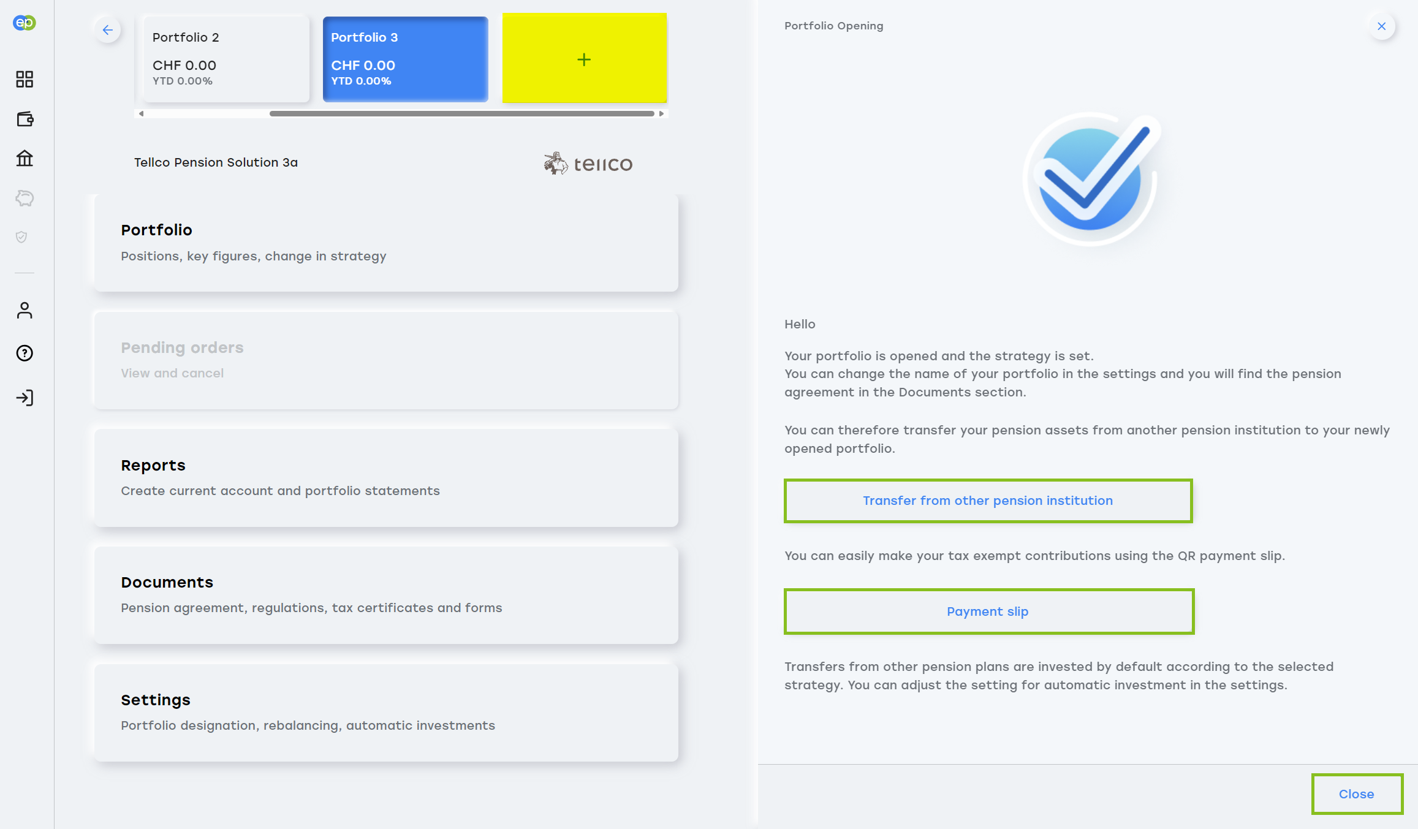The height and width of the screenshot is (829, 1418).
Task: Add new portfolio with plus tile
Action: (584, 59)
